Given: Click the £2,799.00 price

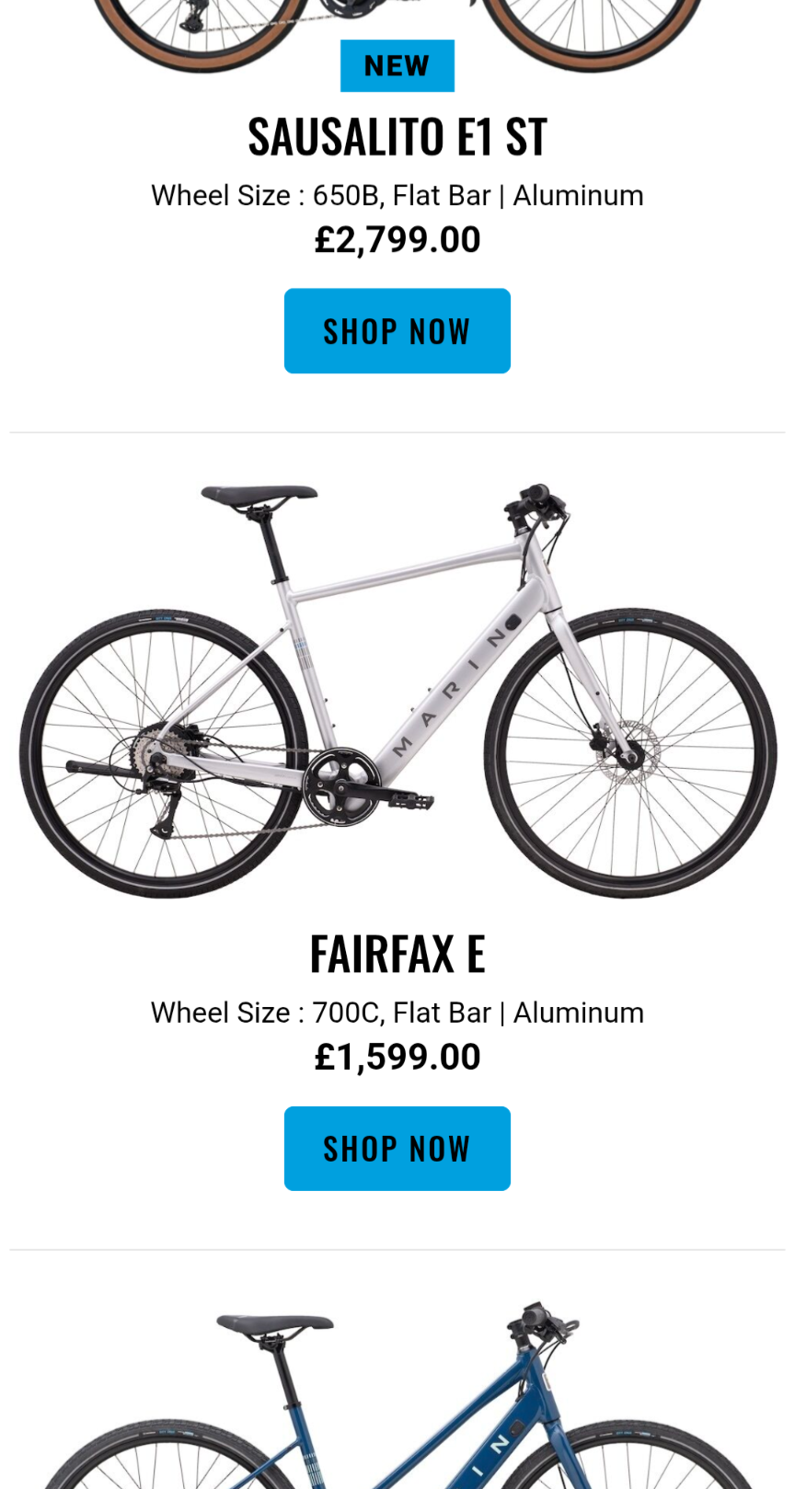Looking at the screenshot, I should (397, 240).
